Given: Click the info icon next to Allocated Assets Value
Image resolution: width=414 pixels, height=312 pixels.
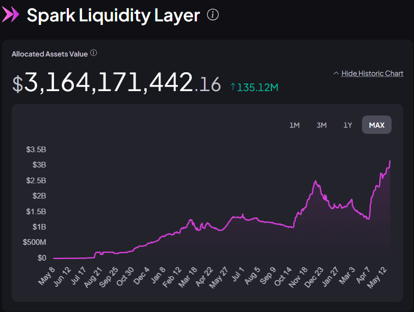Looking at the screenshot, I should tap(93, 53).
